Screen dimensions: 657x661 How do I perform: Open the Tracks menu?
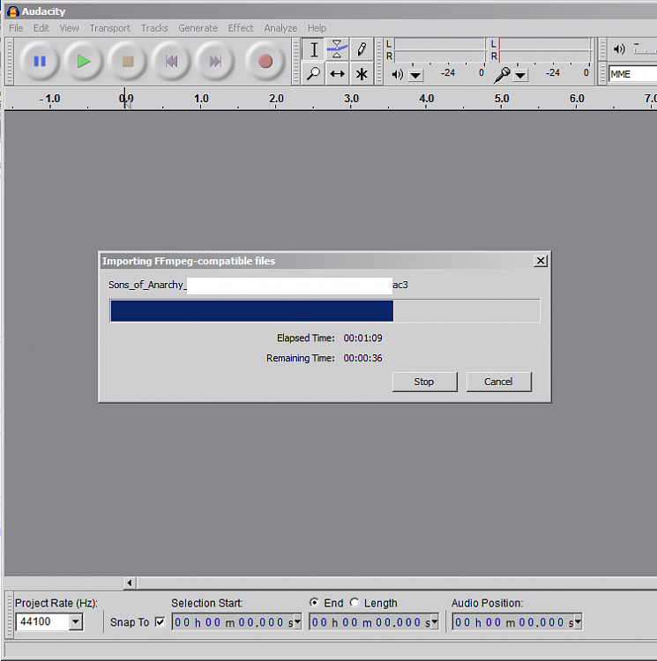pyautogui.click(x=154, y=28)
